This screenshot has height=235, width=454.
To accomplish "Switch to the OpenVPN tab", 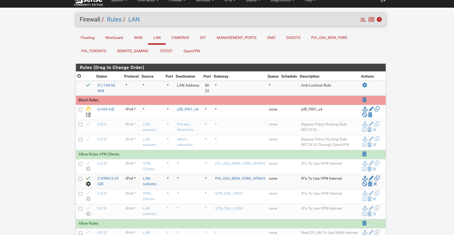I will click(x=192, y=51).
